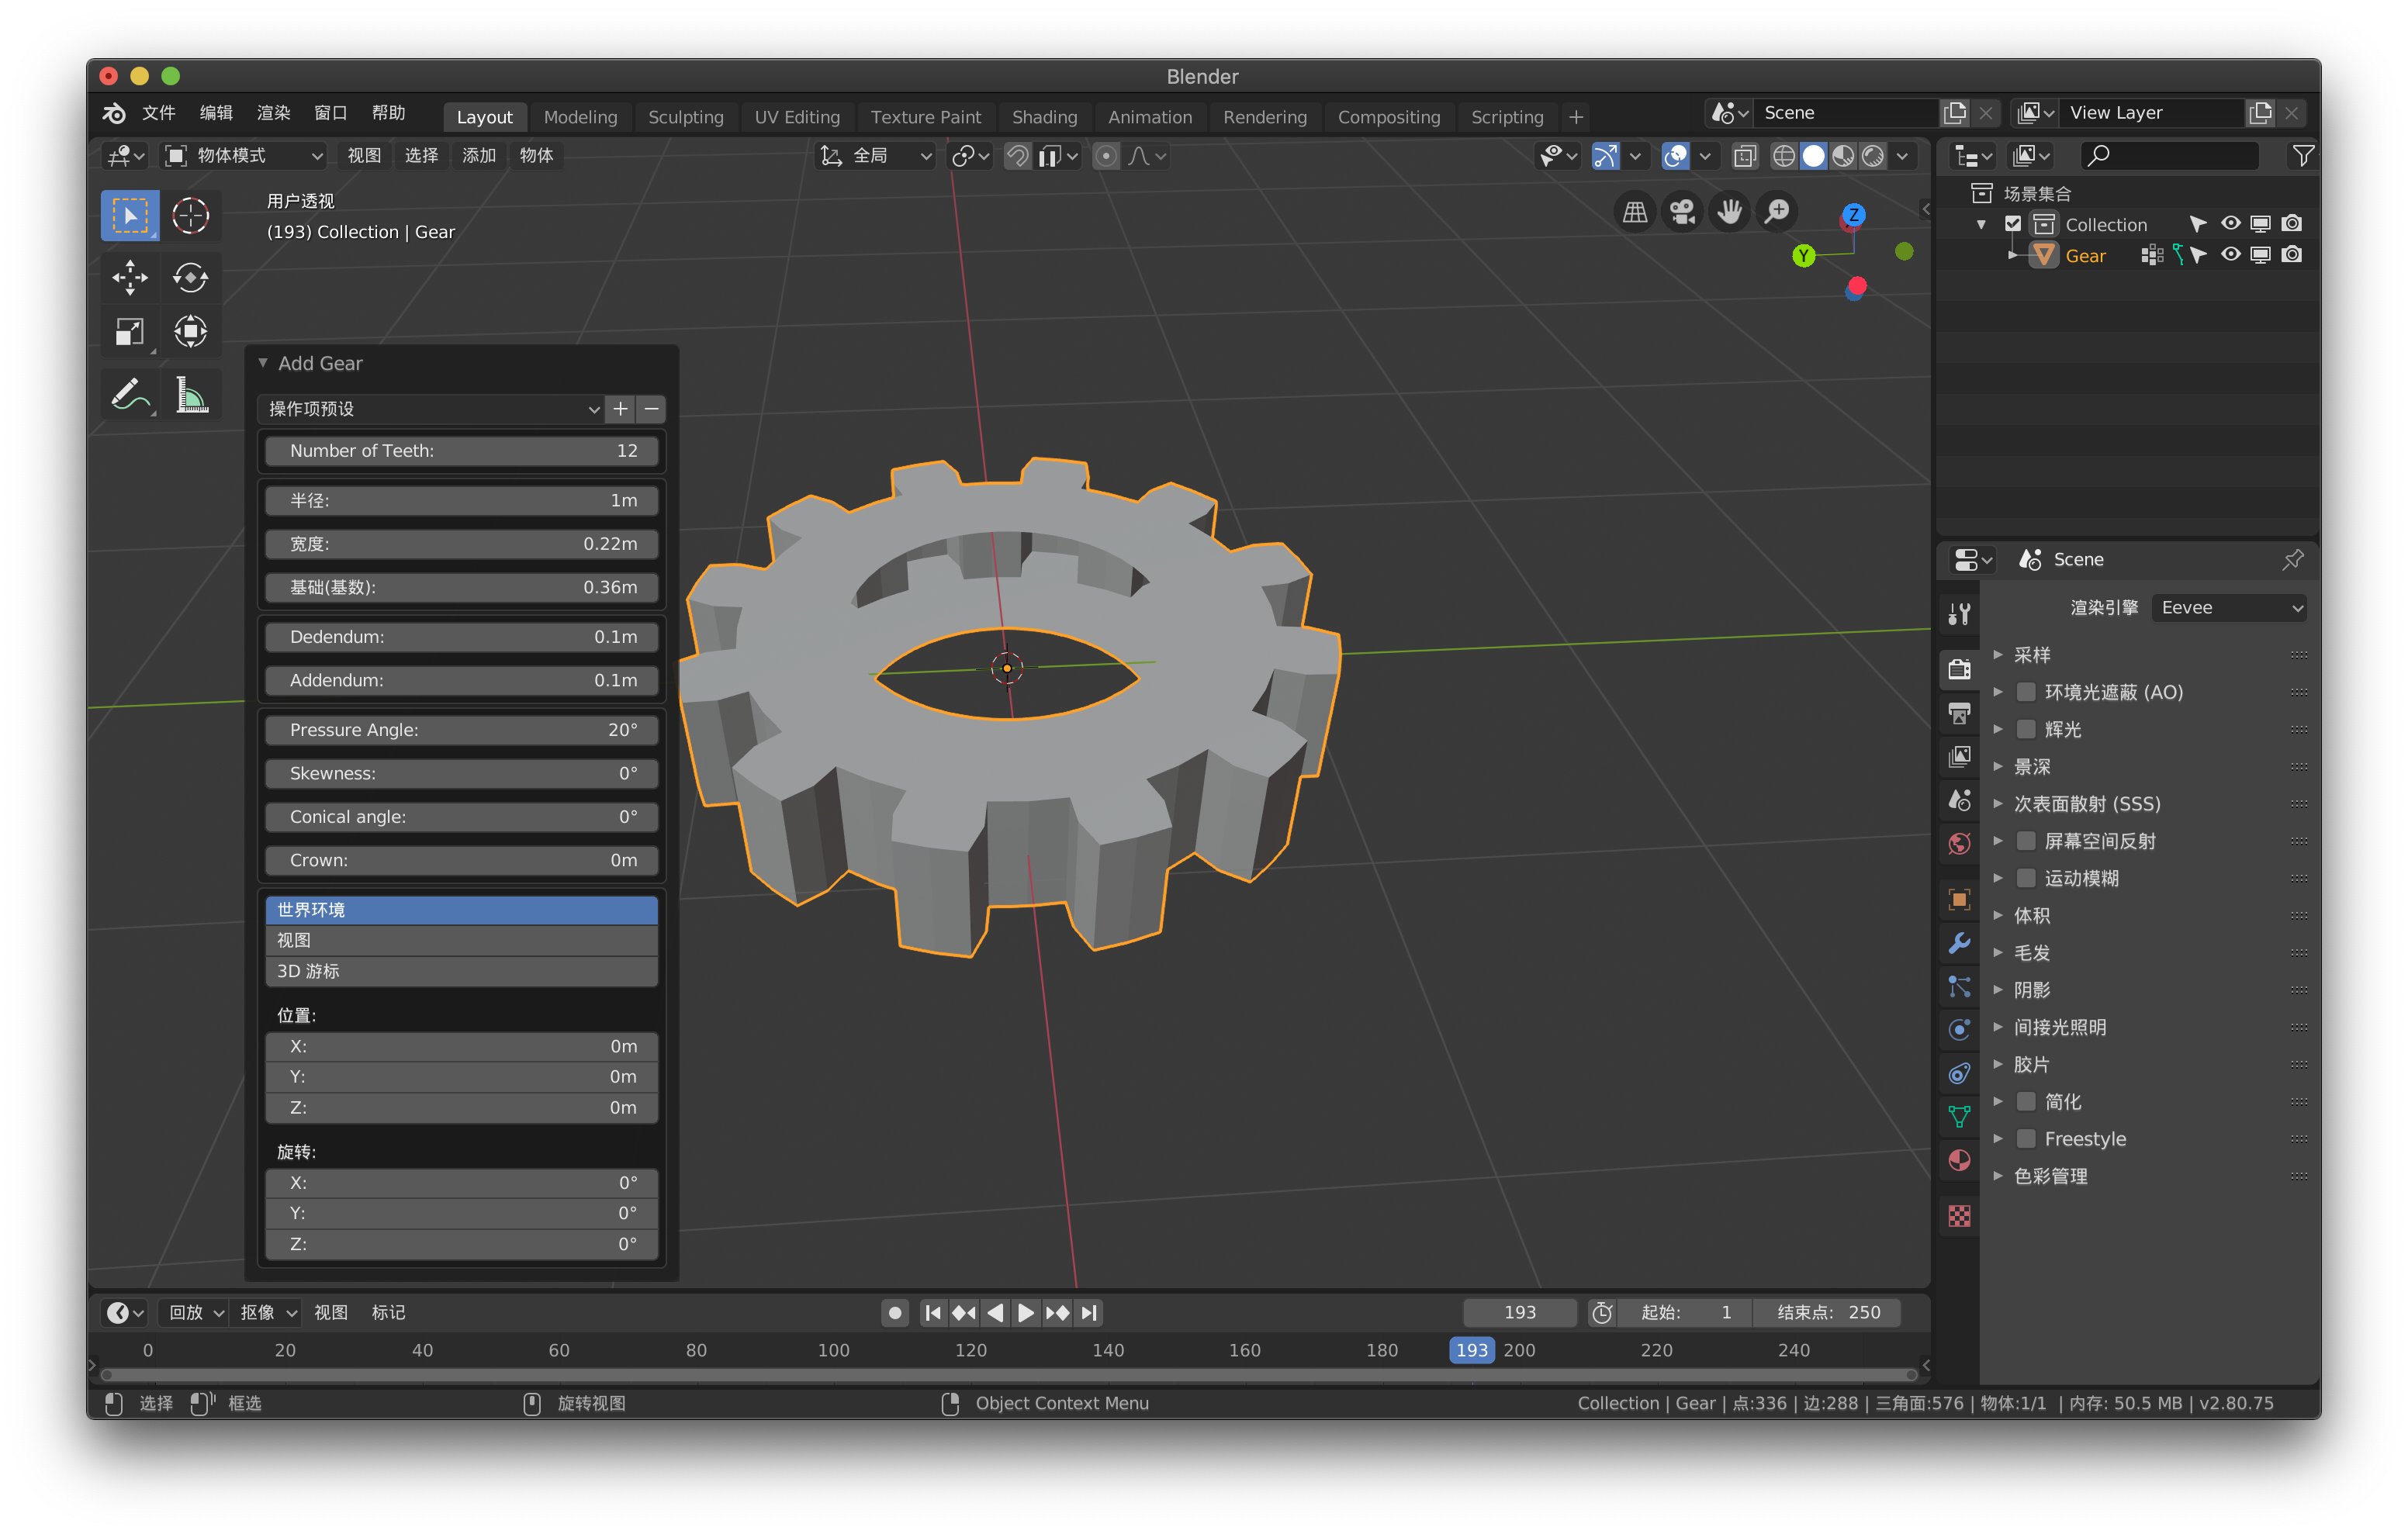Open the World properties tab
The image size is (2408, 1534).
[1959, 844]
